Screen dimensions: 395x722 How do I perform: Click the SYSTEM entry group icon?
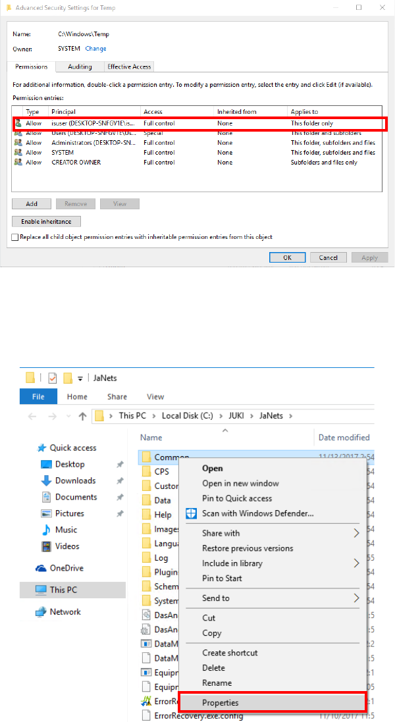(18, 153)
